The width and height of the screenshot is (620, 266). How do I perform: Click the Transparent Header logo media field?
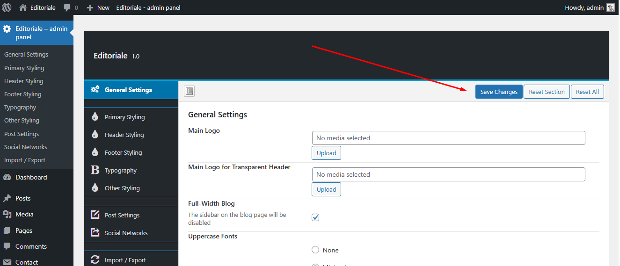448,174
